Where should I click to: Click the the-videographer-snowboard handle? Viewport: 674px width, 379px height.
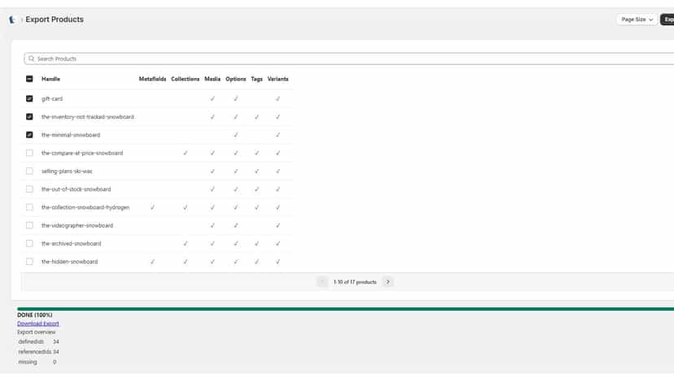77,225
